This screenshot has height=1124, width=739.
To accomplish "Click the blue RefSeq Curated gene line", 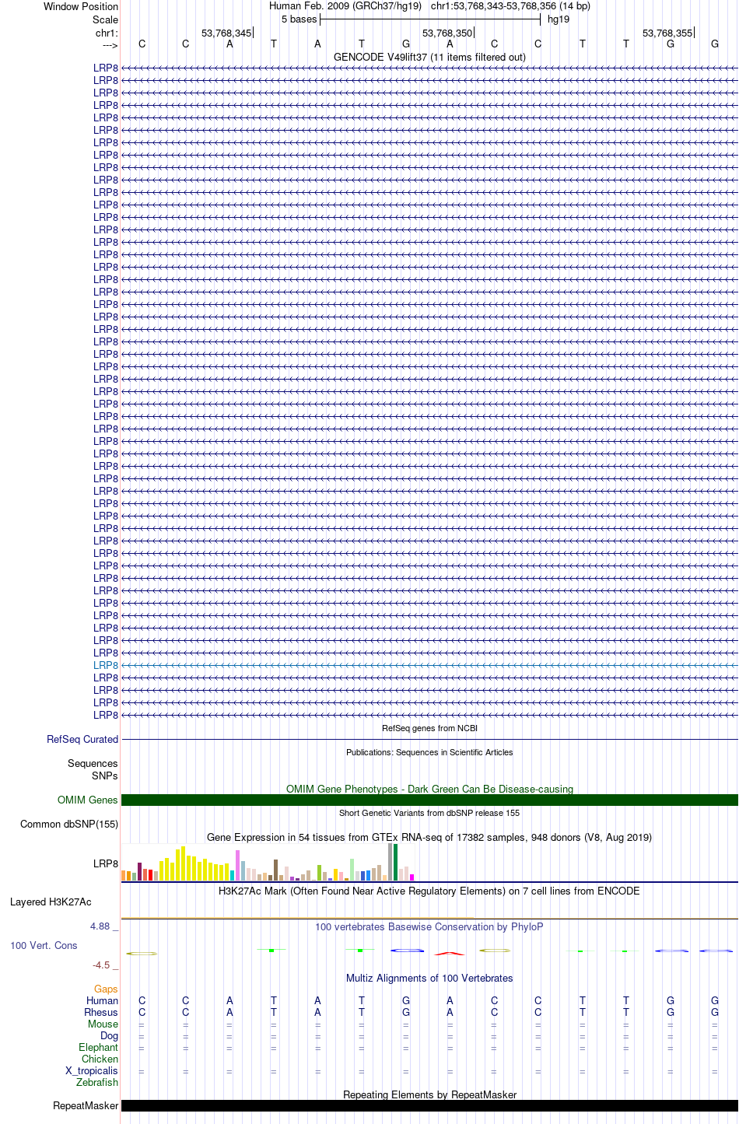I will click(429, 740).
